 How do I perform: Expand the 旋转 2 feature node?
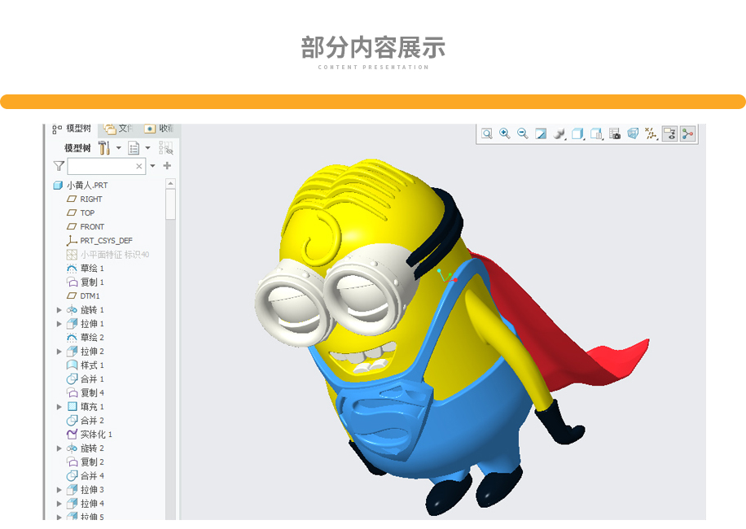coord(59,448)
